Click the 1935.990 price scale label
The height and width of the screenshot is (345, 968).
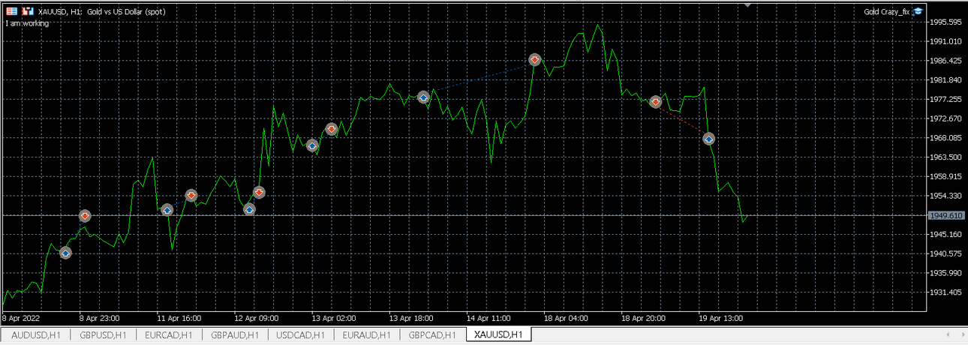945,273
